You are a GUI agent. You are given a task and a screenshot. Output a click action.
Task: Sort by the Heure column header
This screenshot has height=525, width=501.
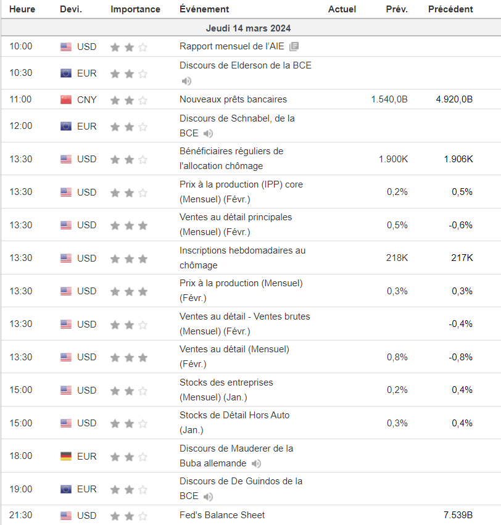[x=22, y=9]
